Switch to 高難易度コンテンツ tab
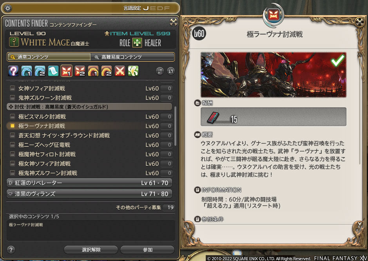368x261 pixels. coord(132,57)
